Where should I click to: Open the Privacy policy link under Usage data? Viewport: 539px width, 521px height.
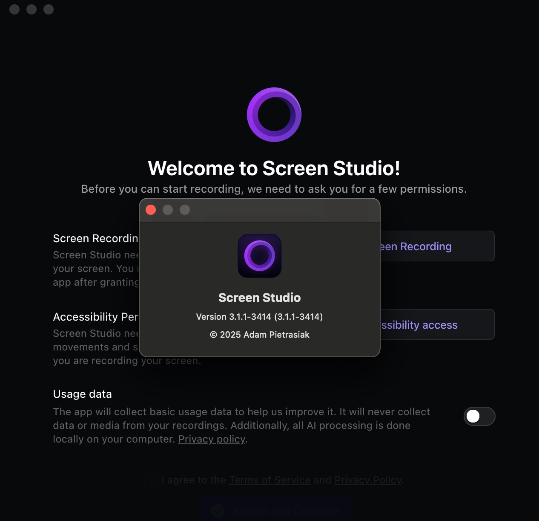(x=212, y=439)
